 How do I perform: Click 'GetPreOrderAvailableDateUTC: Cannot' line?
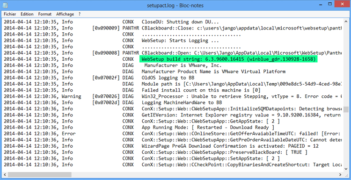coord(242,140)
